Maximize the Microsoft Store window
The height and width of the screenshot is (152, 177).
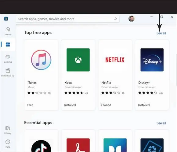pos(162,17)
